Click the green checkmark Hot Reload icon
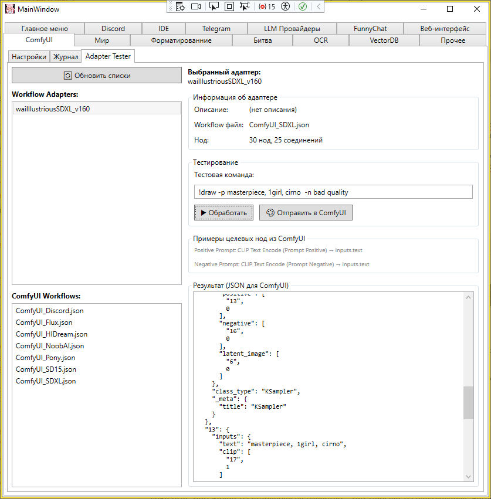 pyautogui.click(x=303, y=6)
